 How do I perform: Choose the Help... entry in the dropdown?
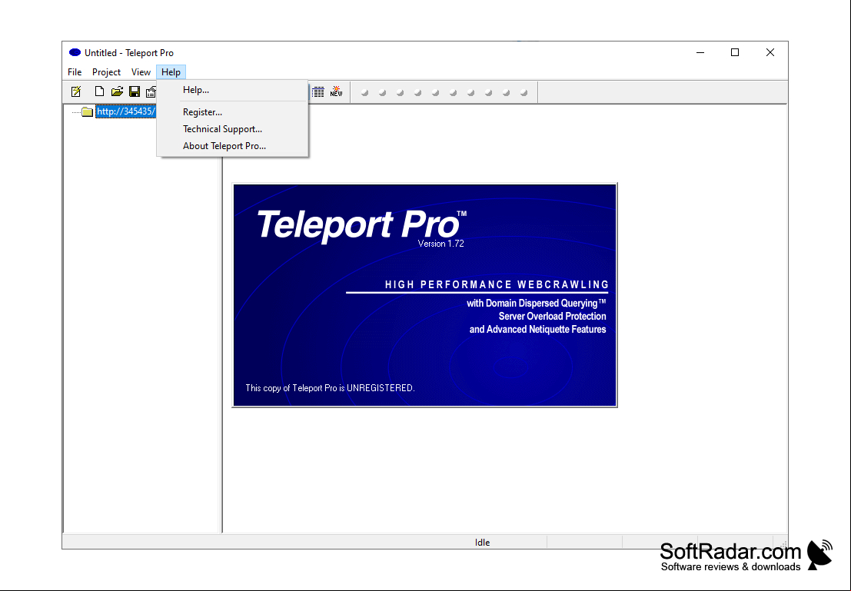pyautogui.click(x=232, y=90)
